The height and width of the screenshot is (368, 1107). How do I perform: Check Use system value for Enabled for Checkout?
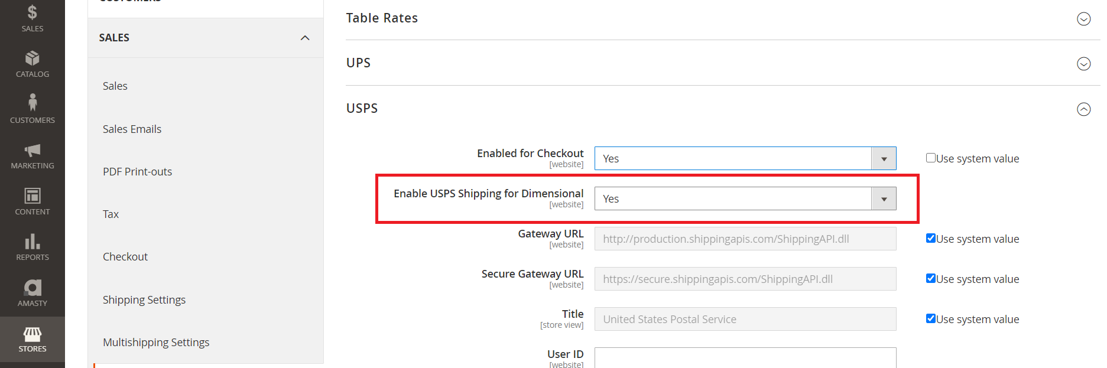(931, 158)
